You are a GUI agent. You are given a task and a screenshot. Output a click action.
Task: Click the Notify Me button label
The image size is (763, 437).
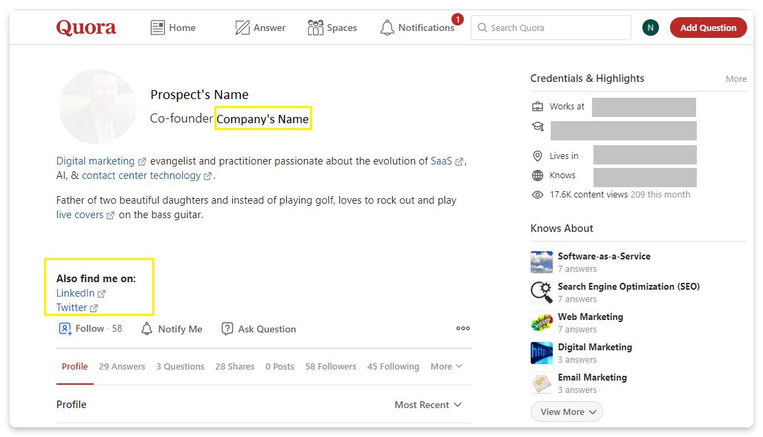tap(180, 329)
